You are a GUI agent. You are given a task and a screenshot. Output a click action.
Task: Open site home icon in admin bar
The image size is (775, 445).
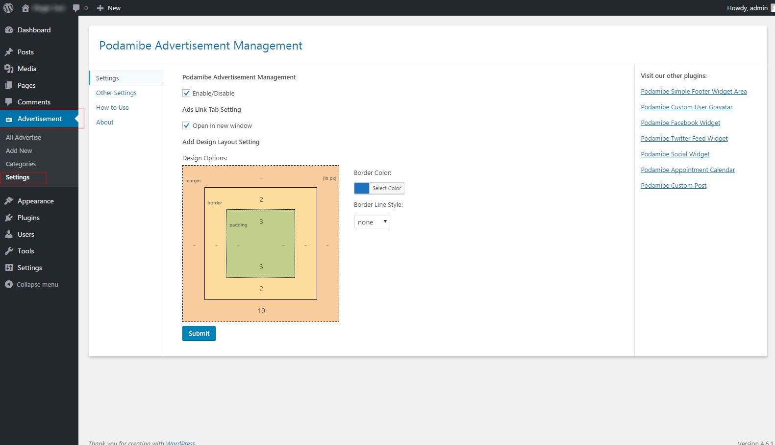(x=25, y=8)
